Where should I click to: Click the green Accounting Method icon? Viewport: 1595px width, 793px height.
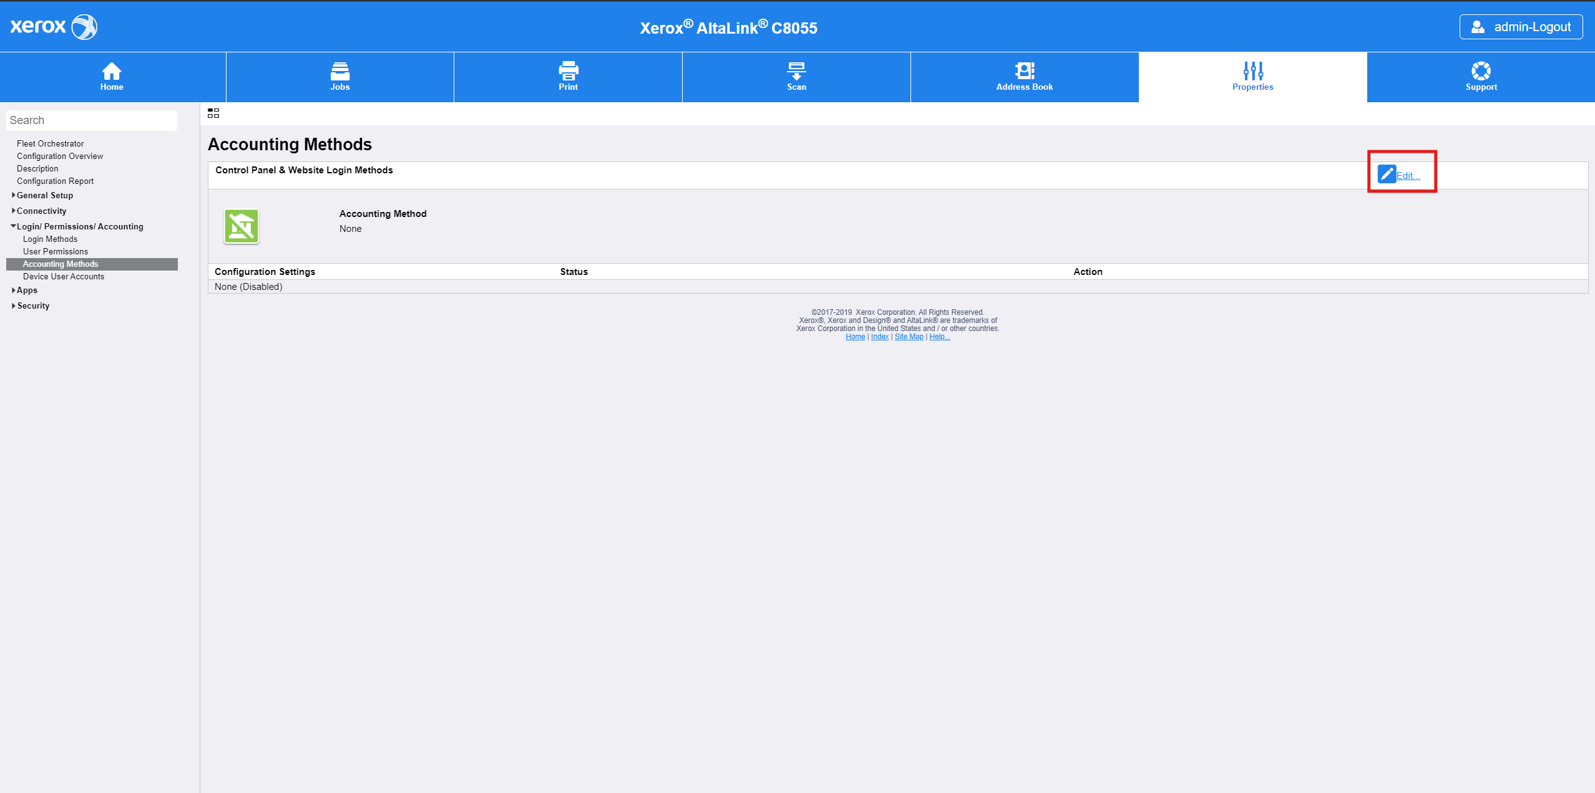241,226
